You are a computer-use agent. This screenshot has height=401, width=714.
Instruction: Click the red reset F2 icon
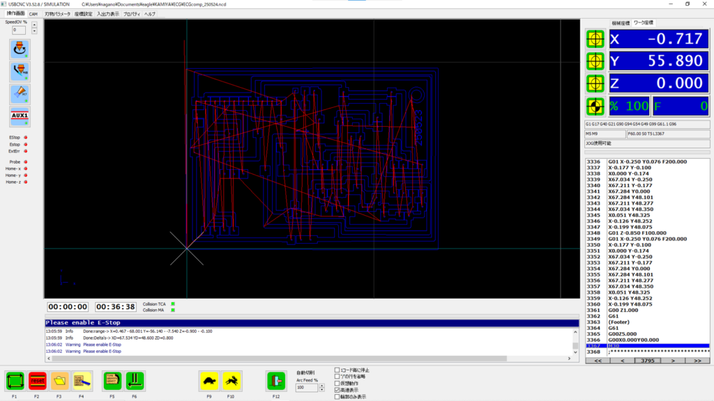(37, 381)
